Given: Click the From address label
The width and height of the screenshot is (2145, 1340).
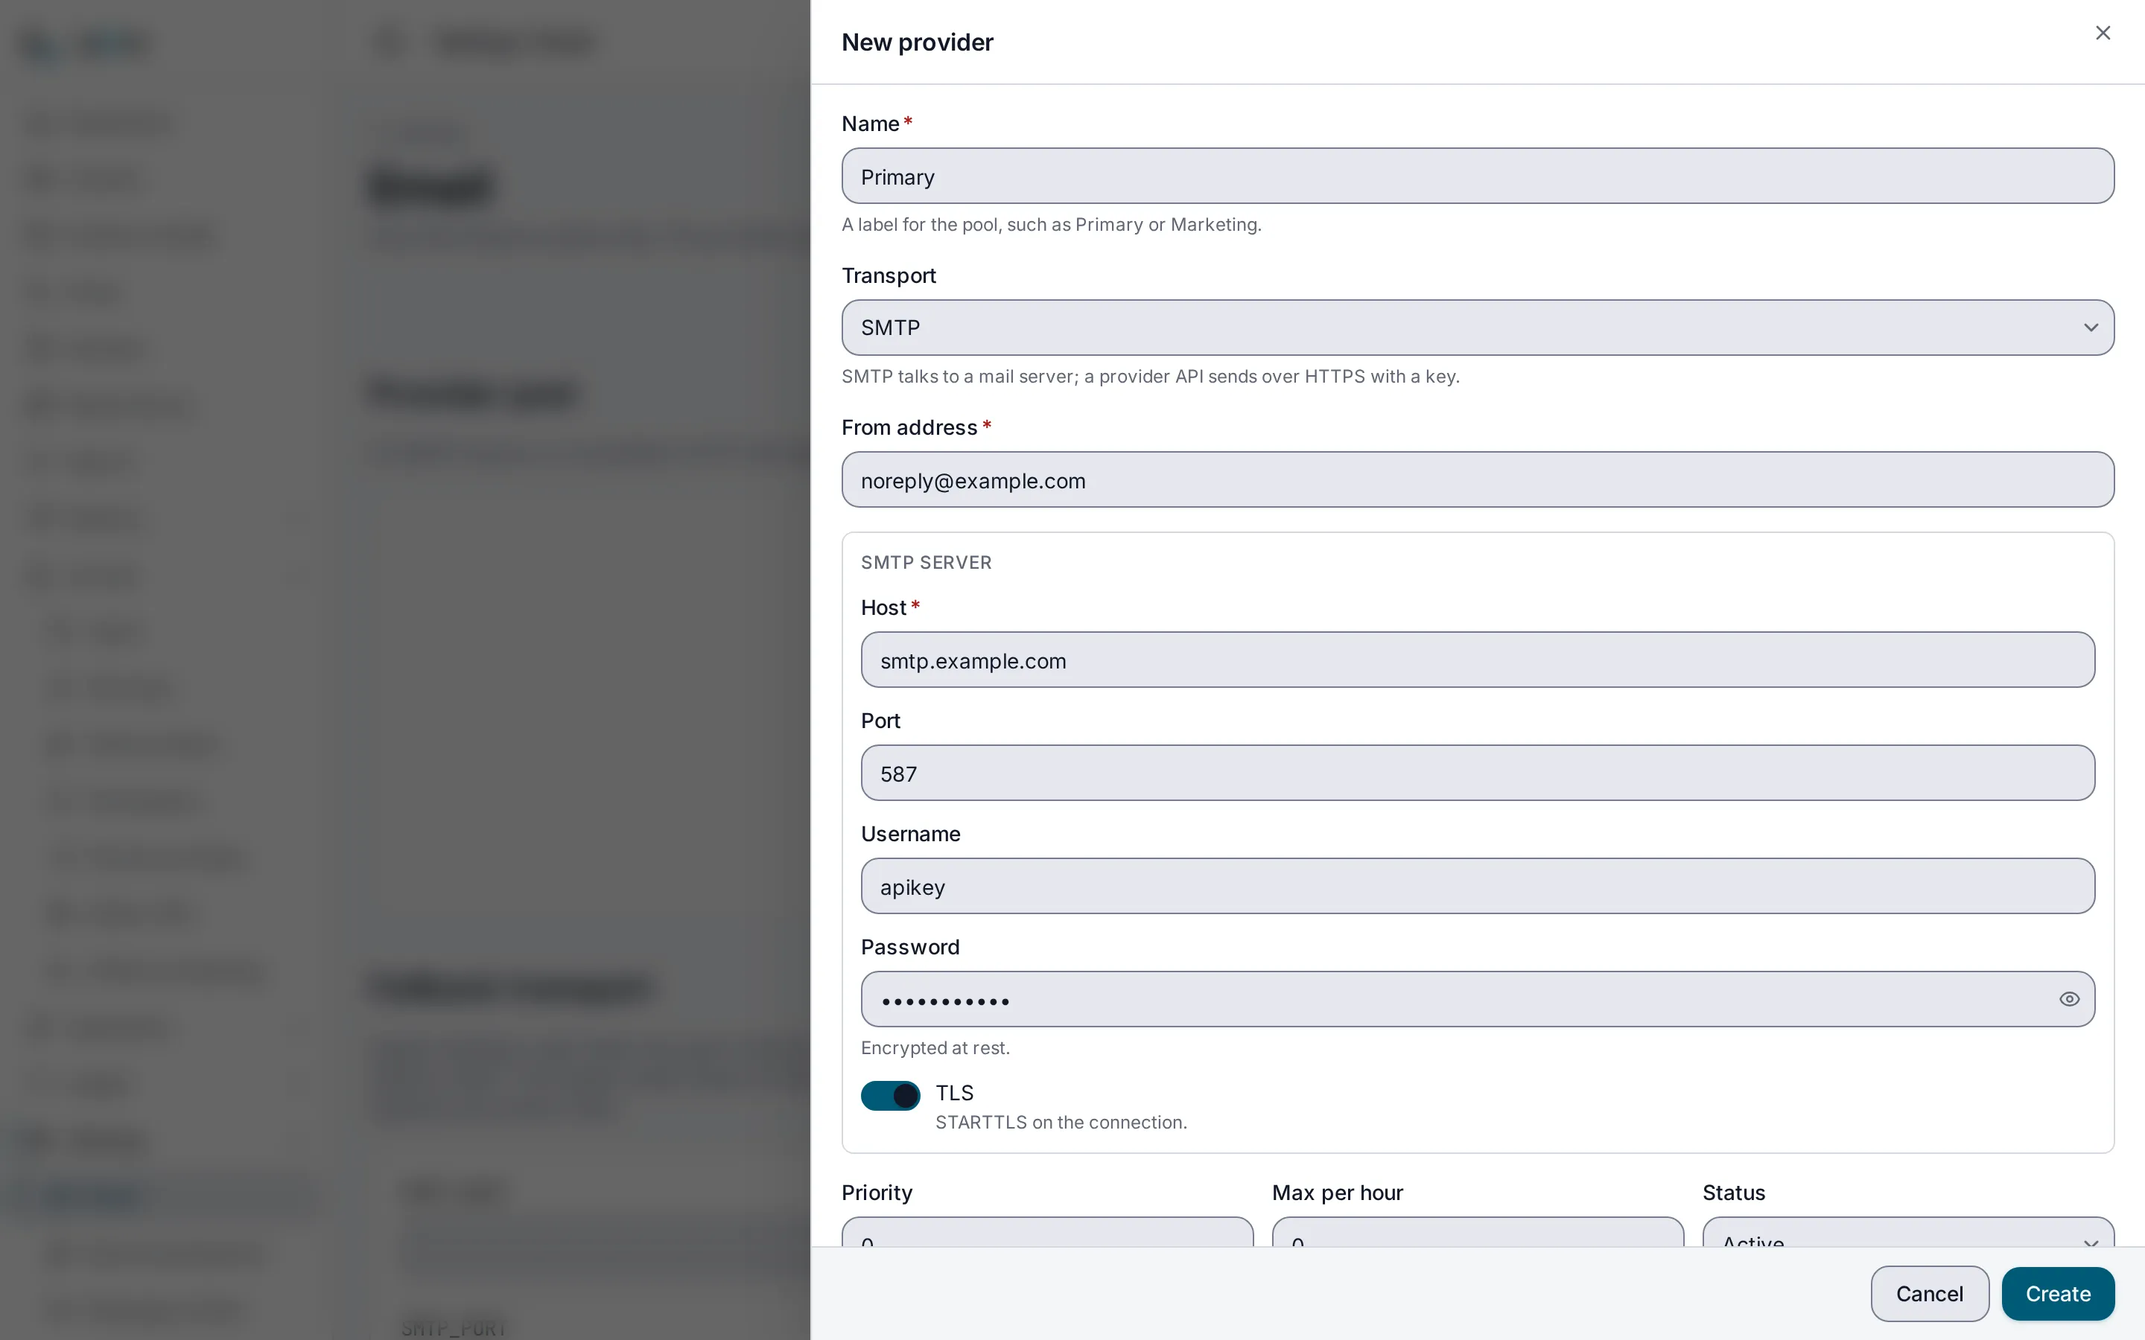Looking at the screenshot, I should click(x=909, y=427).
